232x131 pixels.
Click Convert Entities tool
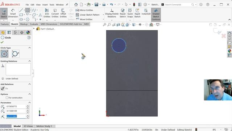[55, 13]
